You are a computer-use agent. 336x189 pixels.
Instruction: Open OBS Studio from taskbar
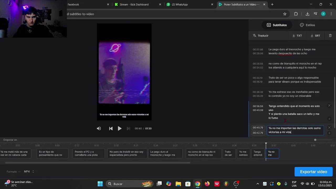point(236,184)
